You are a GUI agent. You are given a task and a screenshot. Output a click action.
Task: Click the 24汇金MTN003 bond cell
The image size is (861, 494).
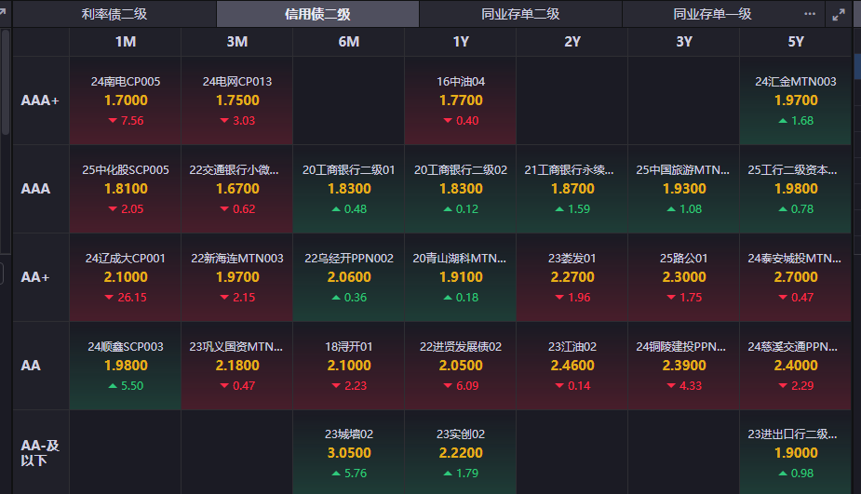point(796,100)
